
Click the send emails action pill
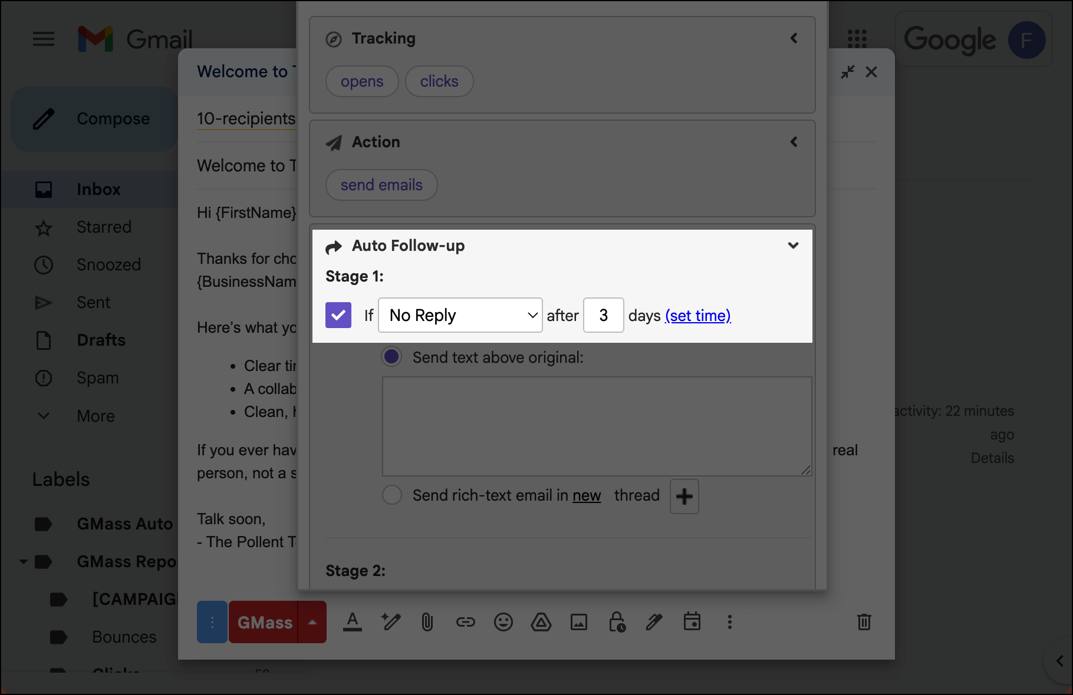point(381,185)
